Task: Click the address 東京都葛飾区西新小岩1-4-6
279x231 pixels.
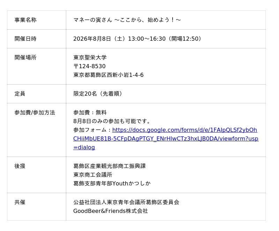Action: coord(108,75)
